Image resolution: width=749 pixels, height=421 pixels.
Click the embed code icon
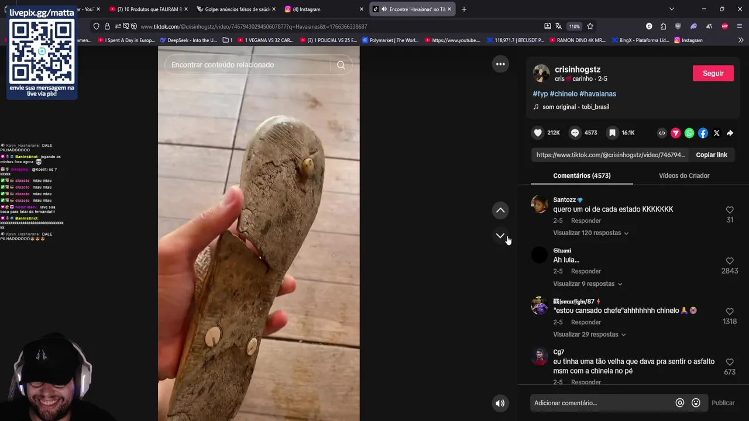pyautogui.click(x=662, y=133)
